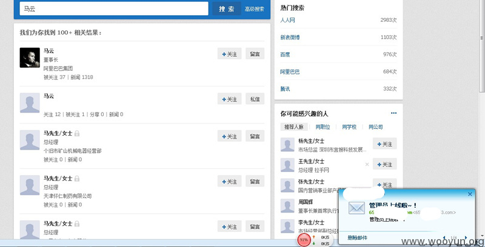Click the 91% red memory ball
The image size is (485, 247).
304,240
